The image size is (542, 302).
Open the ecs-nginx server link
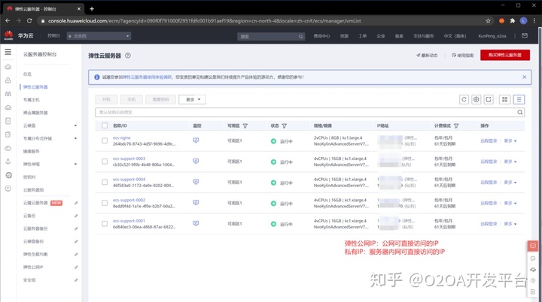[x=122, y=137]
